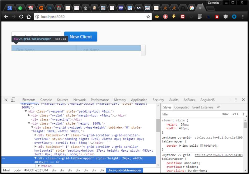Open DevTools customize menu
Image resolution: width=249 pixels, height=174 pixels.
point(236,100)
